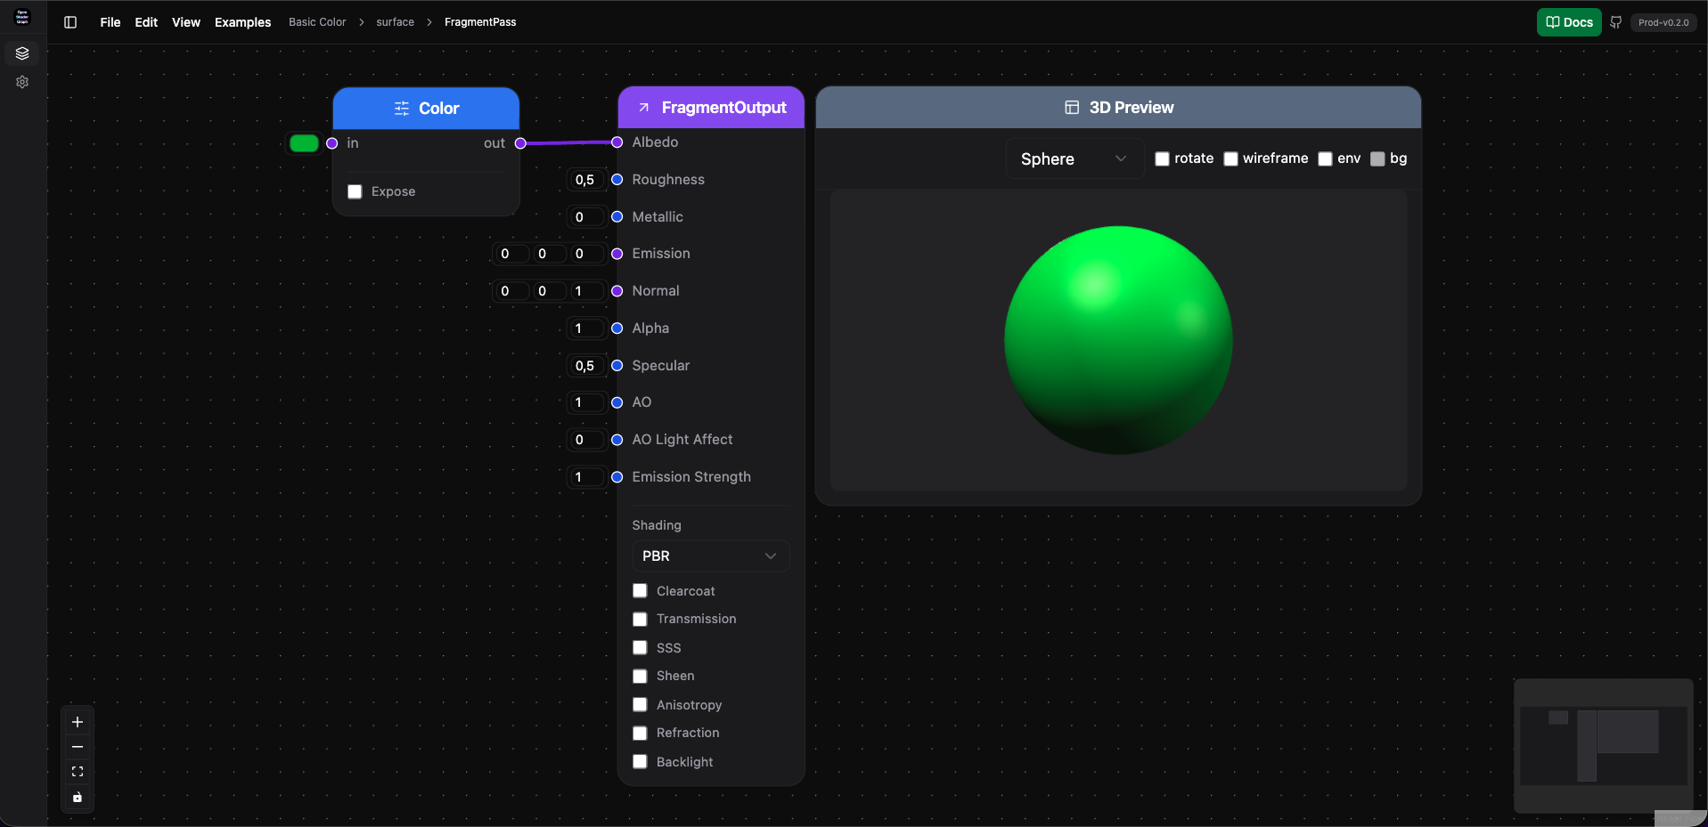This screenshot has width=1708, height=827.
Task: Open settings gear in left sidebar
Action: (x=22, y=82)
